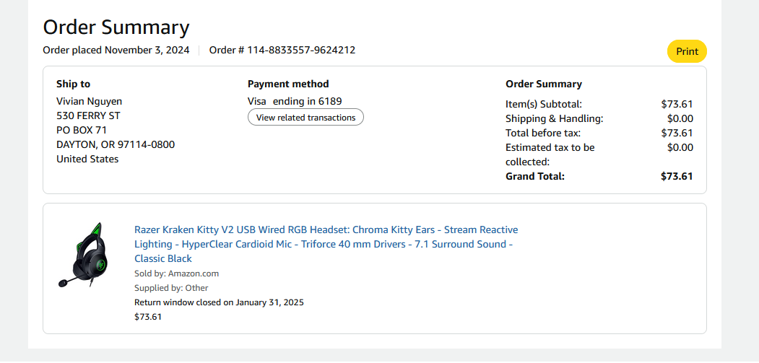Open the Razer Kraken Kitty V2 headset link

coord(326,244)
